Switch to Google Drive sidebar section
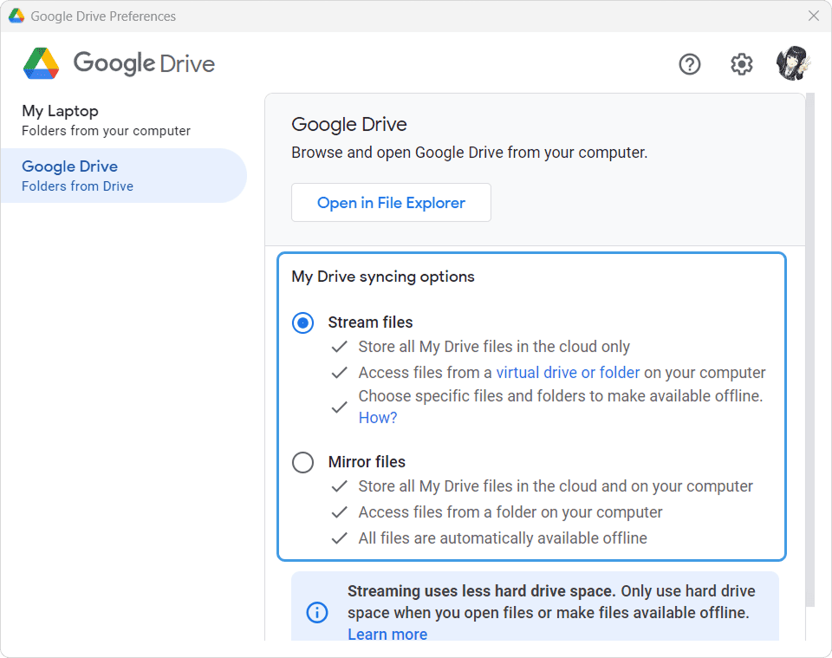This screenshot has width=832, height=658. [x=124, y=176]
